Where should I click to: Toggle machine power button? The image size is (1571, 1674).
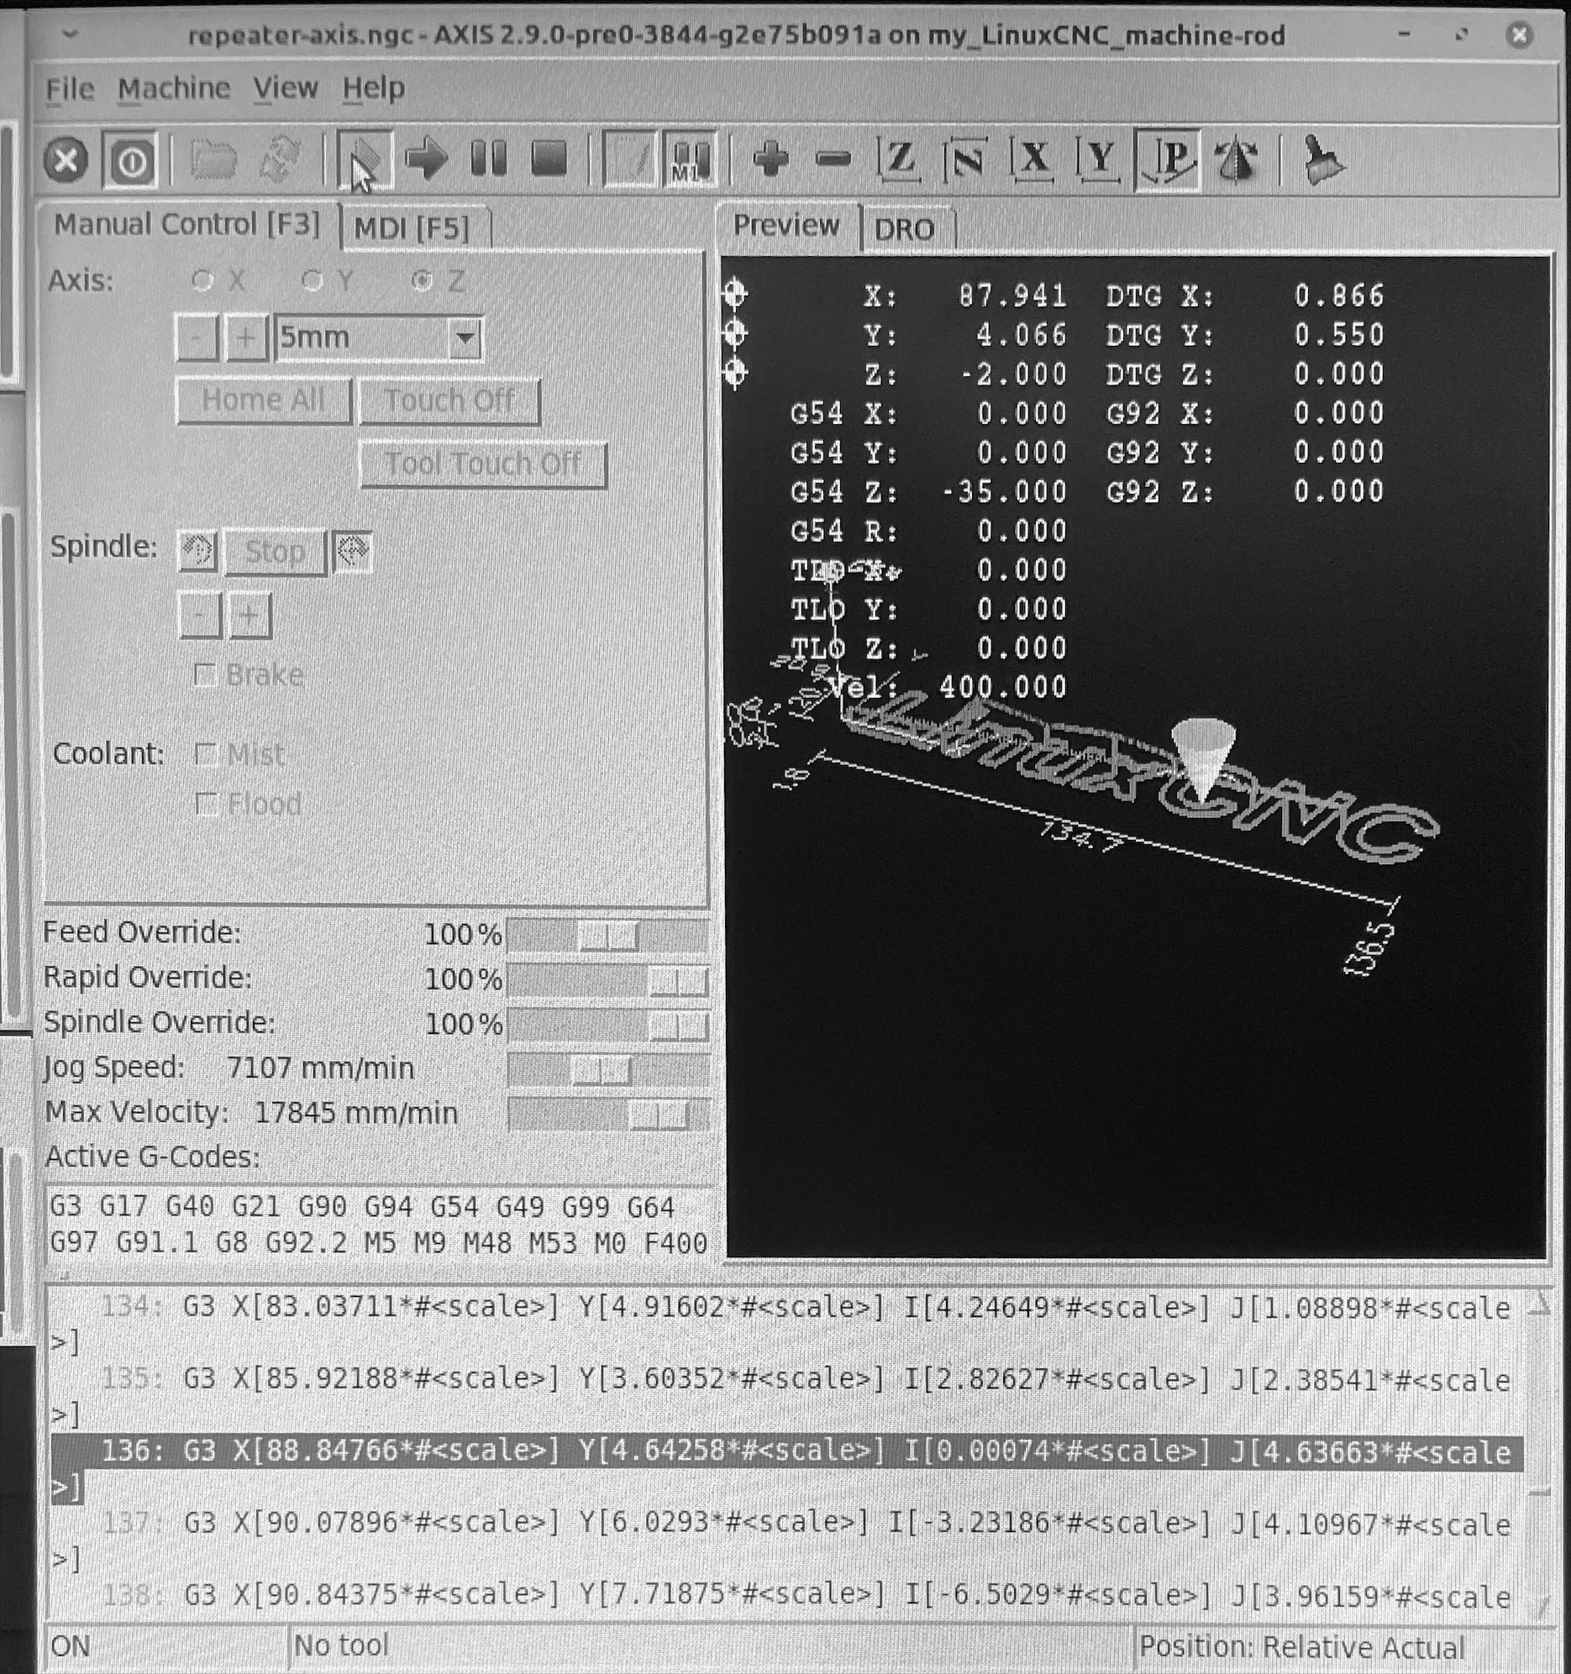(x=129, y=160)
